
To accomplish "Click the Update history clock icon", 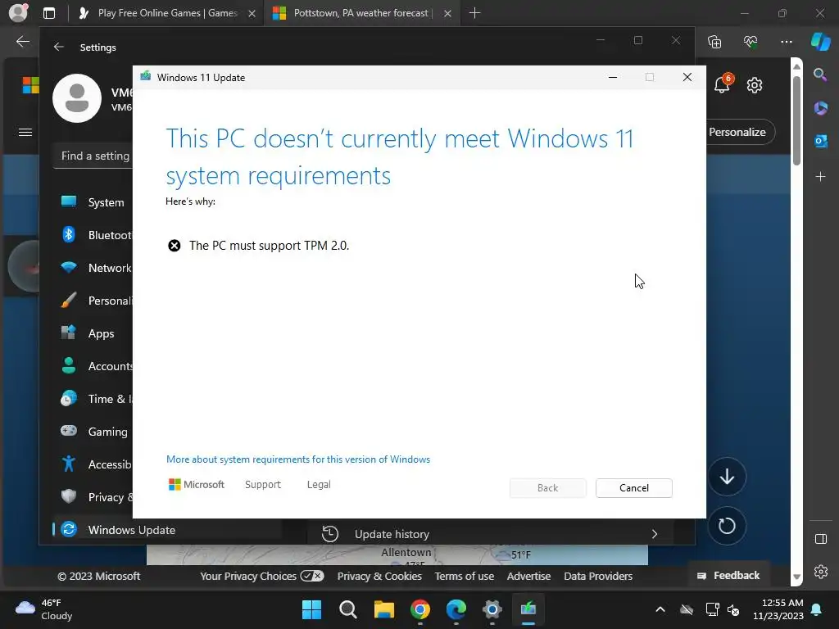I will (330, 534).
